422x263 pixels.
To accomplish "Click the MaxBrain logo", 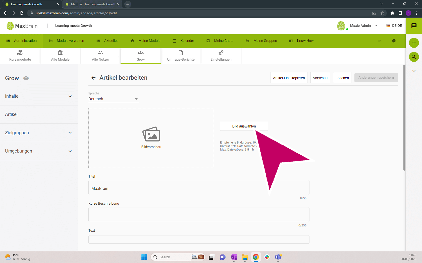I will tap(22, 26).
